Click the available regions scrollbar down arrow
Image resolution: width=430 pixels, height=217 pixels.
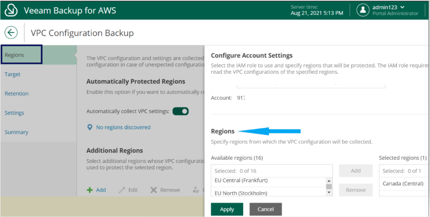tap(329, 193)
